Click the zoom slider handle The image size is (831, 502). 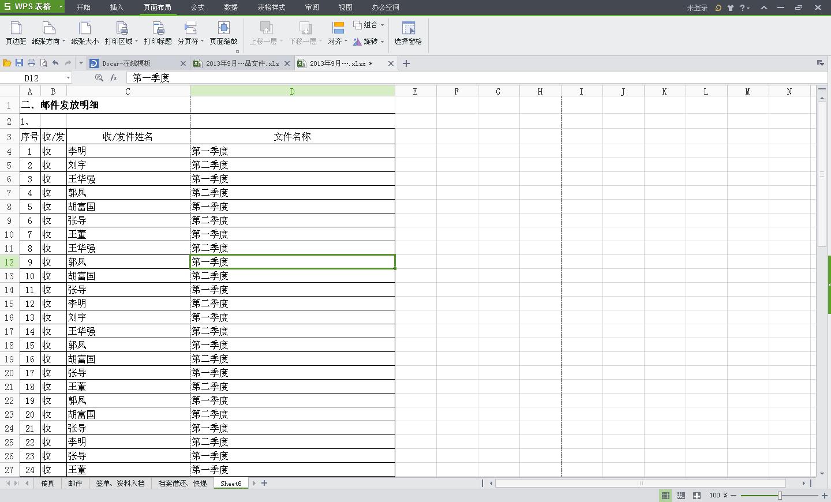click(x=780, y=496)
